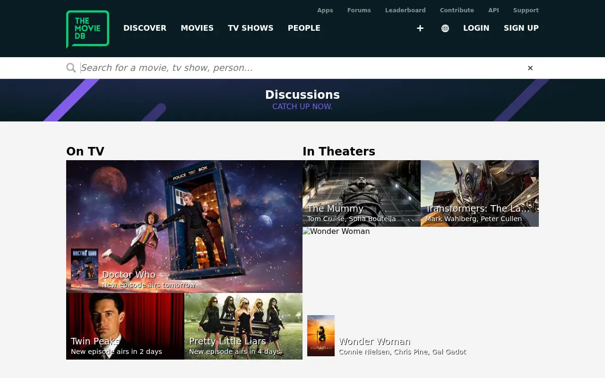Viewport: 605px width, 378px height.
Task: Open the TV Shows menu
Action: 251,28
